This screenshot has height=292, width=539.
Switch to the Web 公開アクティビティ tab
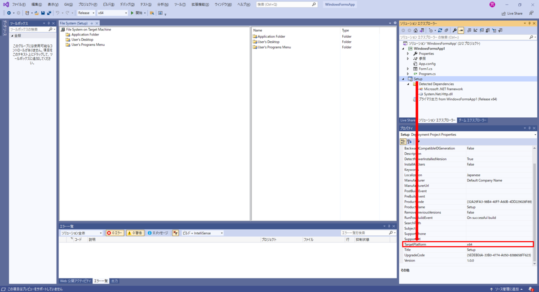point(75,281)
